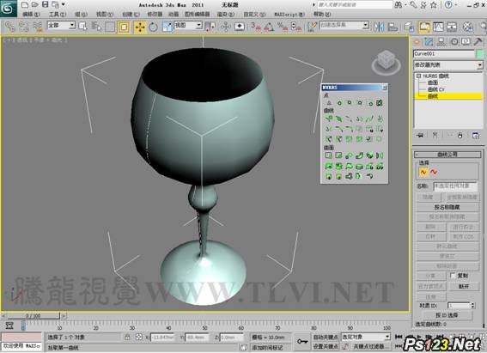
Task: Click the 按 ID 选择 button
Action: [447, 315]
